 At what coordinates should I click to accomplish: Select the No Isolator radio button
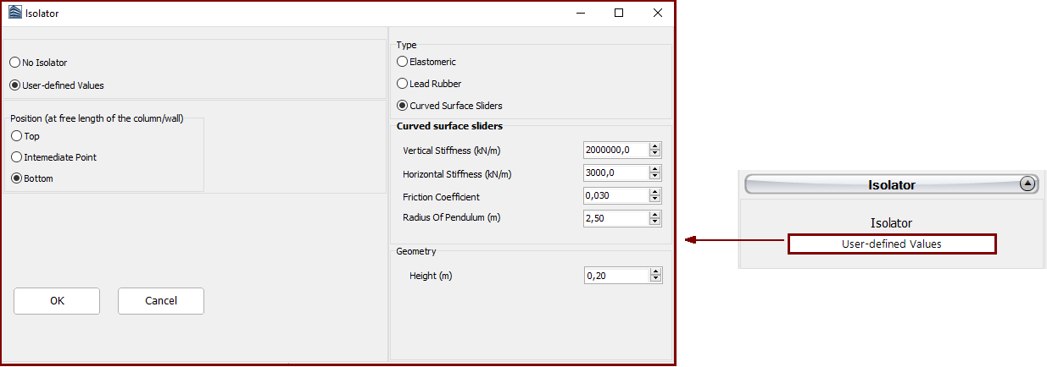(x=15, y=63)
